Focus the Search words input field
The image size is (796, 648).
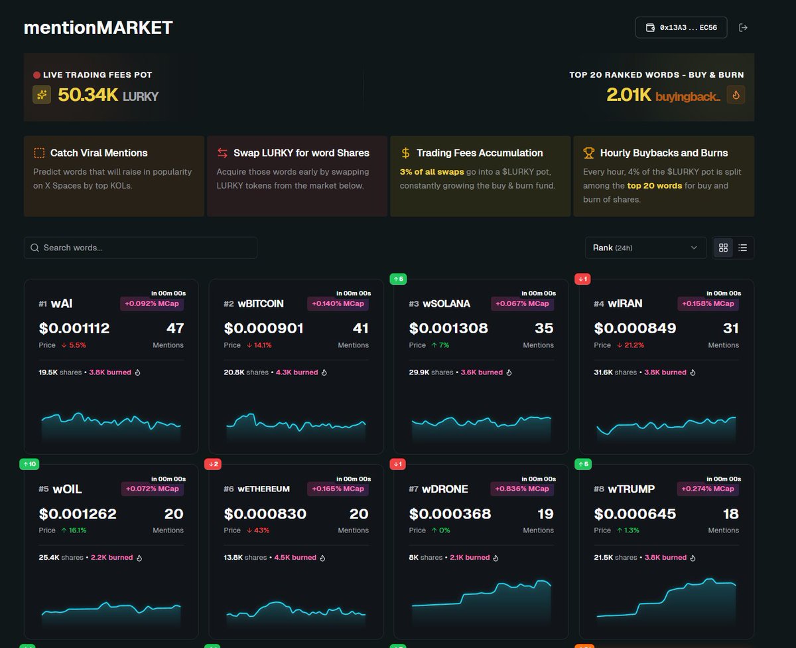tap(141, 248)
